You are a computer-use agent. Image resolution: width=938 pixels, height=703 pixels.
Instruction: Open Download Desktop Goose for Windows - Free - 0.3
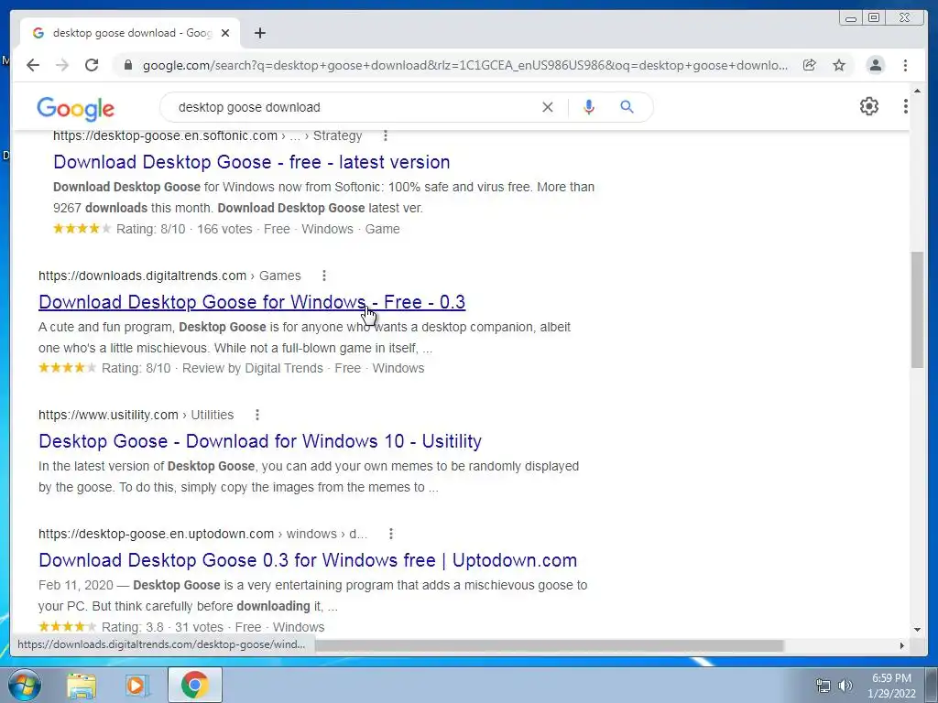[252, 302]
